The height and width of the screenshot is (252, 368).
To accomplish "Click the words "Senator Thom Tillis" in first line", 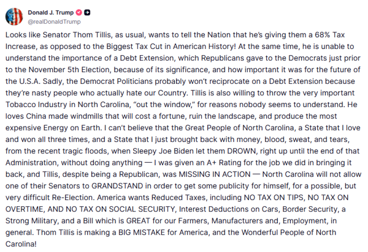I will [77, 35].
